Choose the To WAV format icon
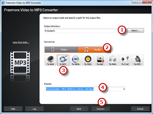The height and width of the screenshot is (114, 153). 51,60
